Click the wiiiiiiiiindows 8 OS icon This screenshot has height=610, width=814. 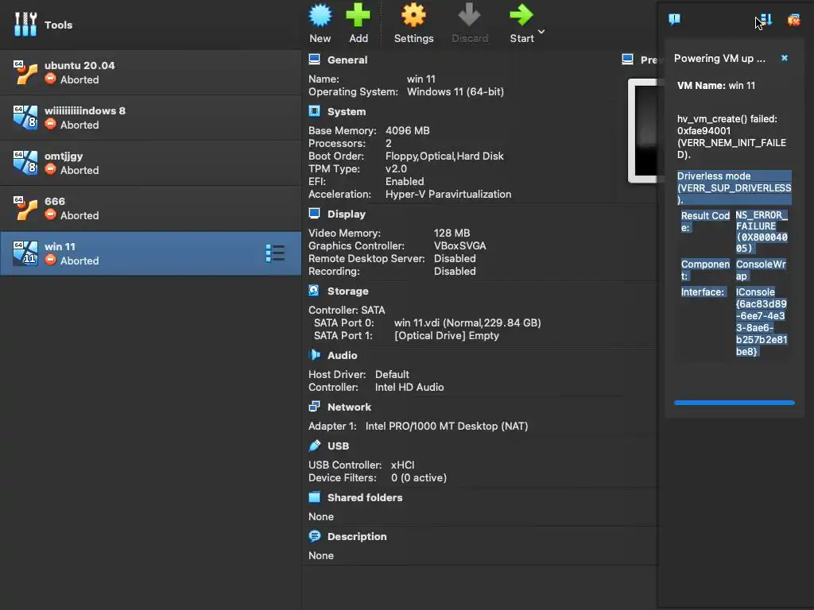tap(25, 118)
